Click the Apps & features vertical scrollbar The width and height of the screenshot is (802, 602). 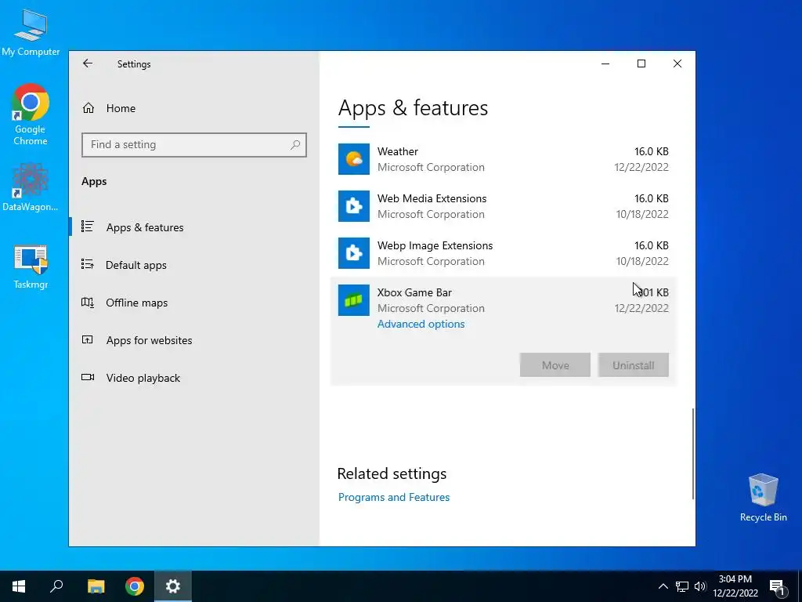693,454
